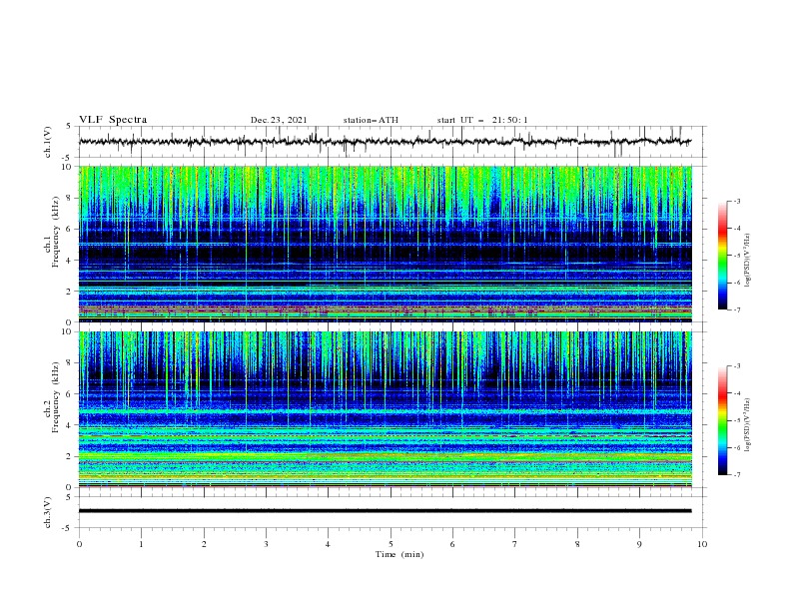Click time axis tick label '1'
Image resolution: width=791 pixels, height=611 pixels.
pos(141,544)
